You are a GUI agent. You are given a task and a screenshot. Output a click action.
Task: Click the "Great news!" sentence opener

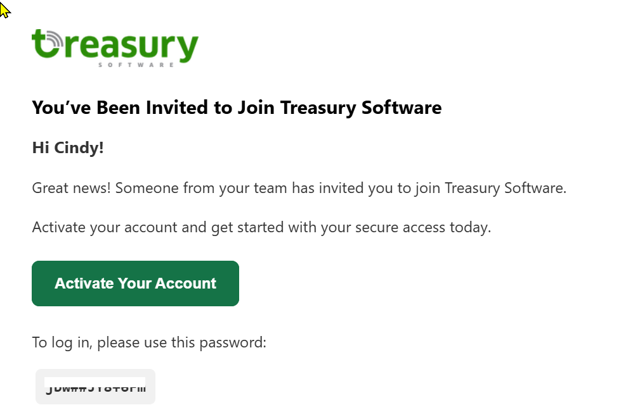click(x=72, y=188)
